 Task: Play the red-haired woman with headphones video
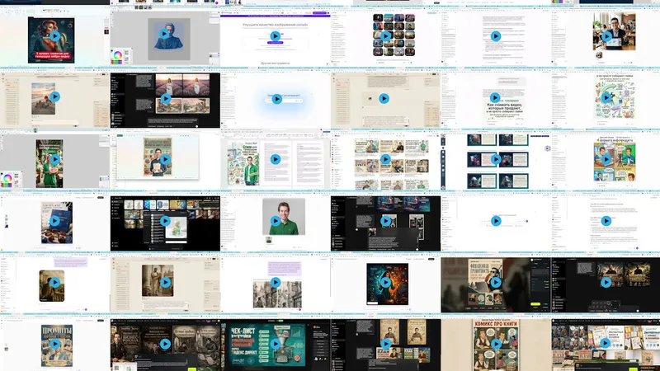54,35
